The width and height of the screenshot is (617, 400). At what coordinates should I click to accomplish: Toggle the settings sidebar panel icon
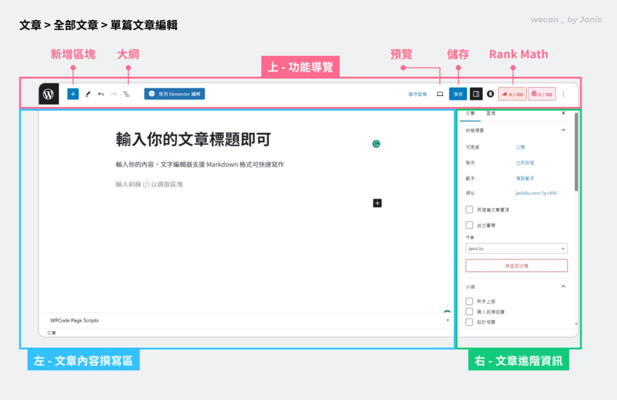click(475, 94)
